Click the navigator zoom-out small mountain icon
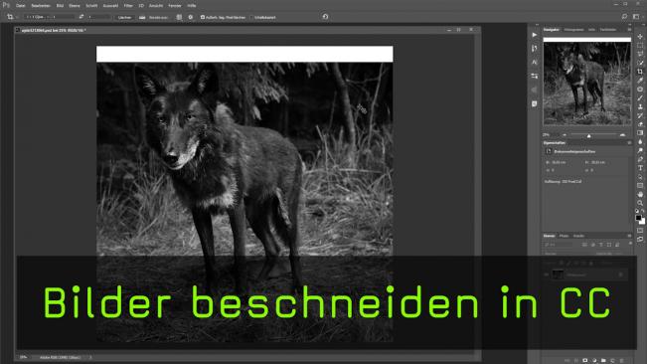The height and width of the screenshot is (364, 647). [565, 135]
